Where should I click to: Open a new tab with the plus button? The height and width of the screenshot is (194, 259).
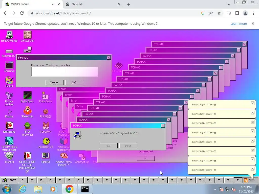(129, 4)
